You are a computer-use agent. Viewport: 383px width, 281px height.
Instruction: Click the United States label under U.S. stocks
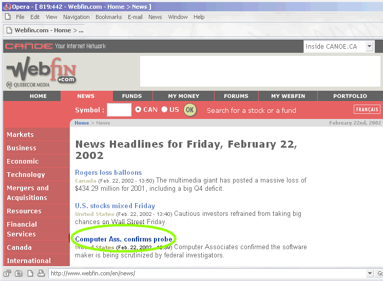coord(94,214)
